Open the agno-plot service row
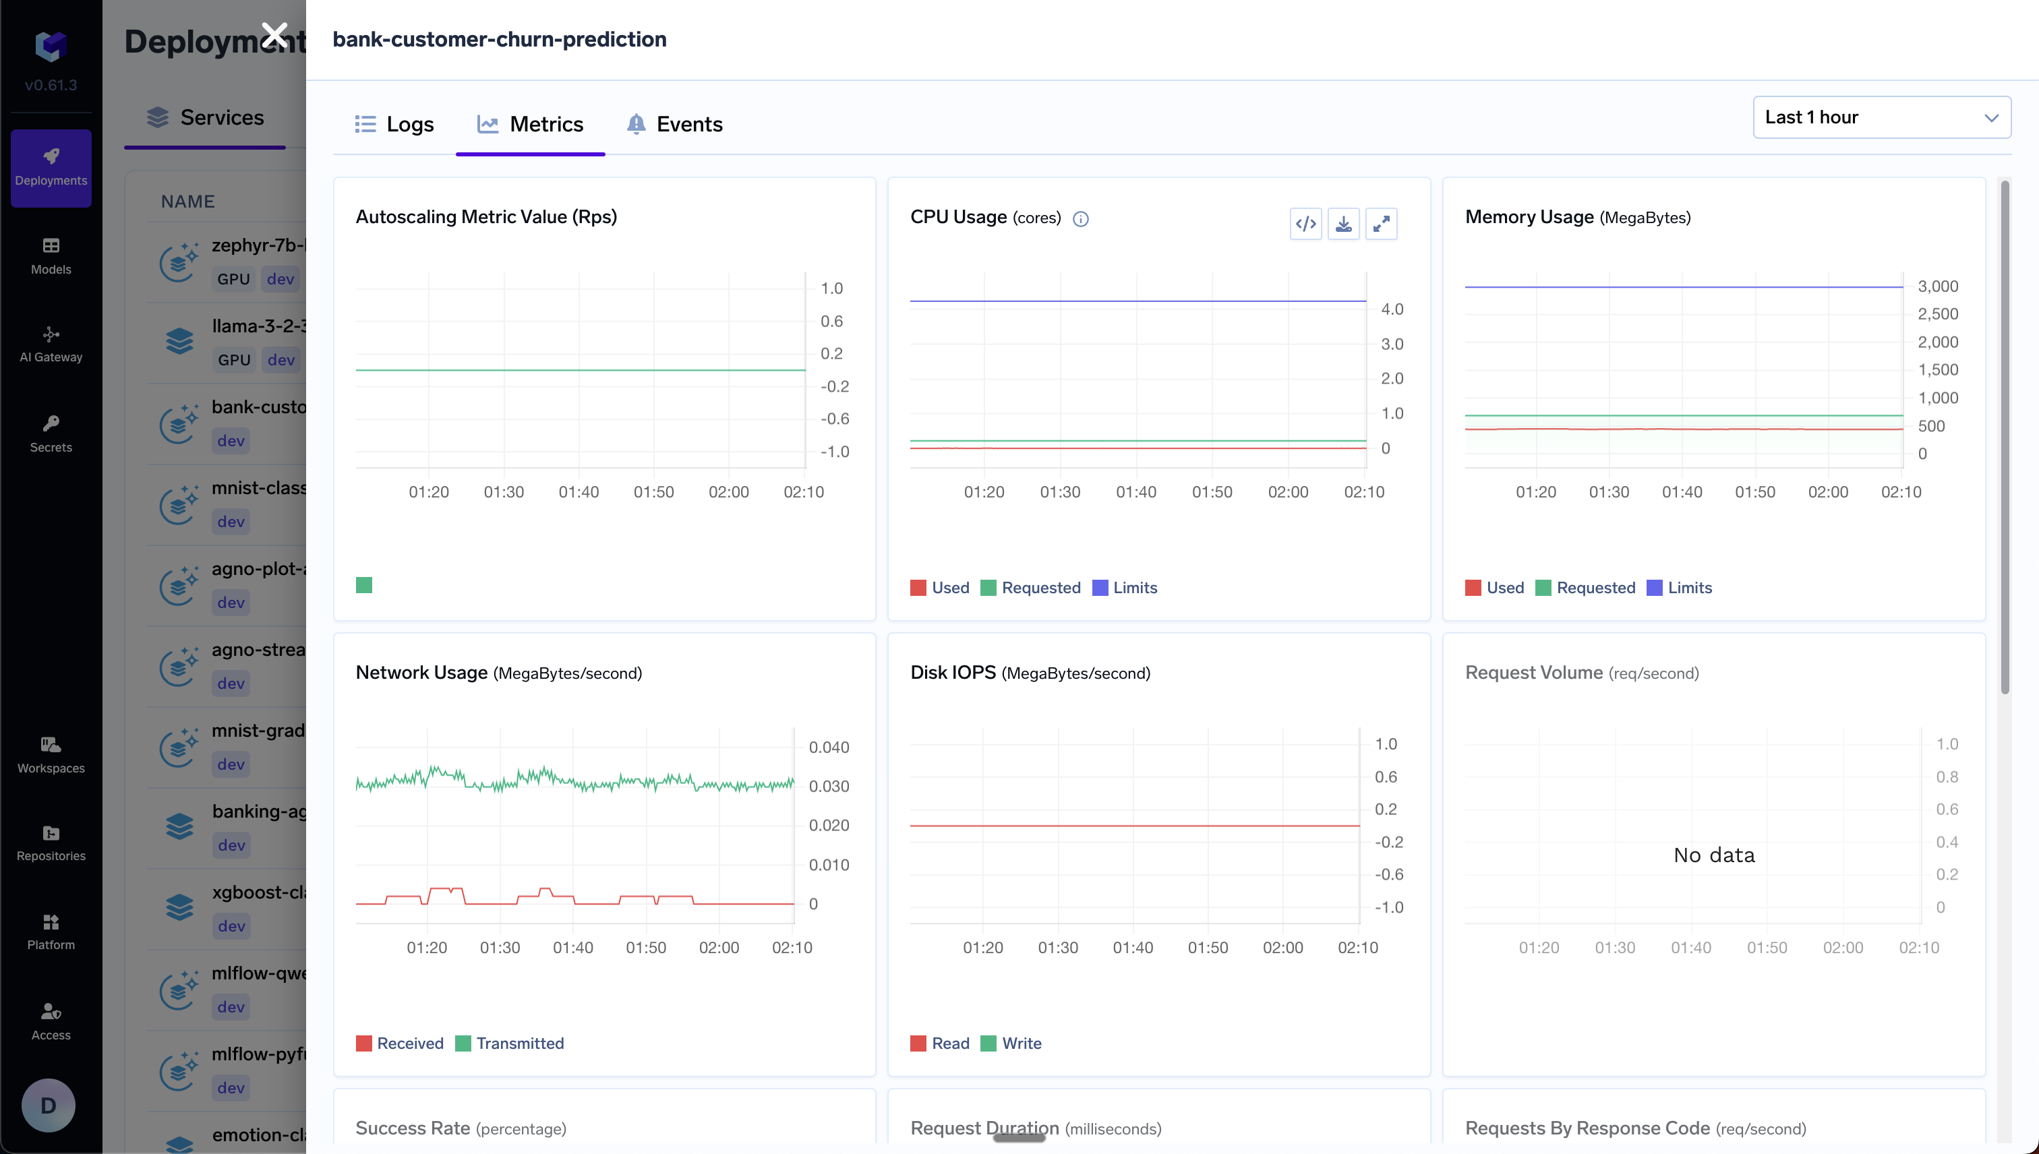The width and height of the screenshot is (2039, 1154). pyautogui.click(x=227, y=585)
